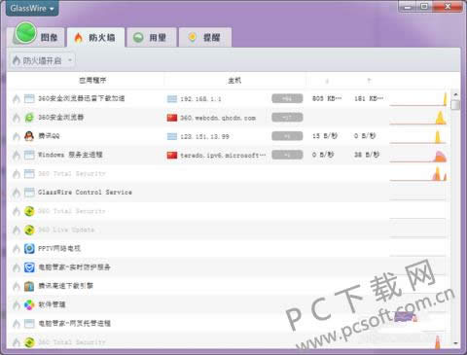Select host 360.webcdn.qhcdn.com

(218, 118)
